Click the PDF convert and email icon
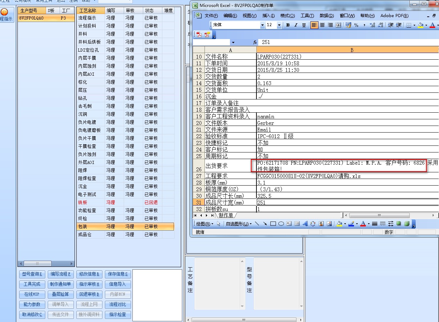This screenshot has height=322, width=439. 208,34
